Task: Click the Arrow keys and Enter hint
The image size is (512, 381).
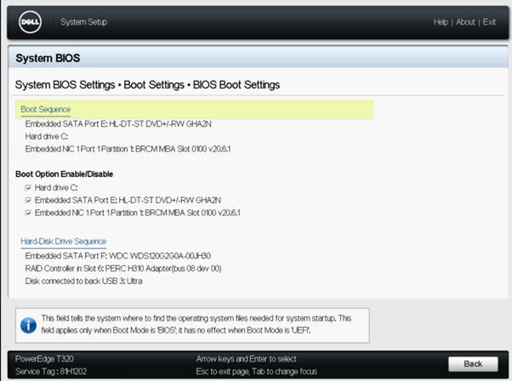Action: (246, 359)
